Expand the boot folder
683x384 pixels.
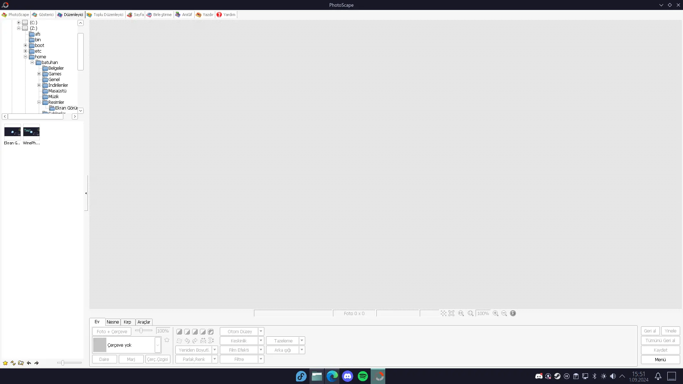[25, 45]
